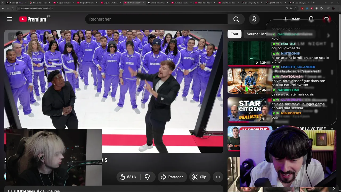341x192 pixels.
Task: Close the '50 Streamers s'affrontent' tab
Action: coord(144,3)
